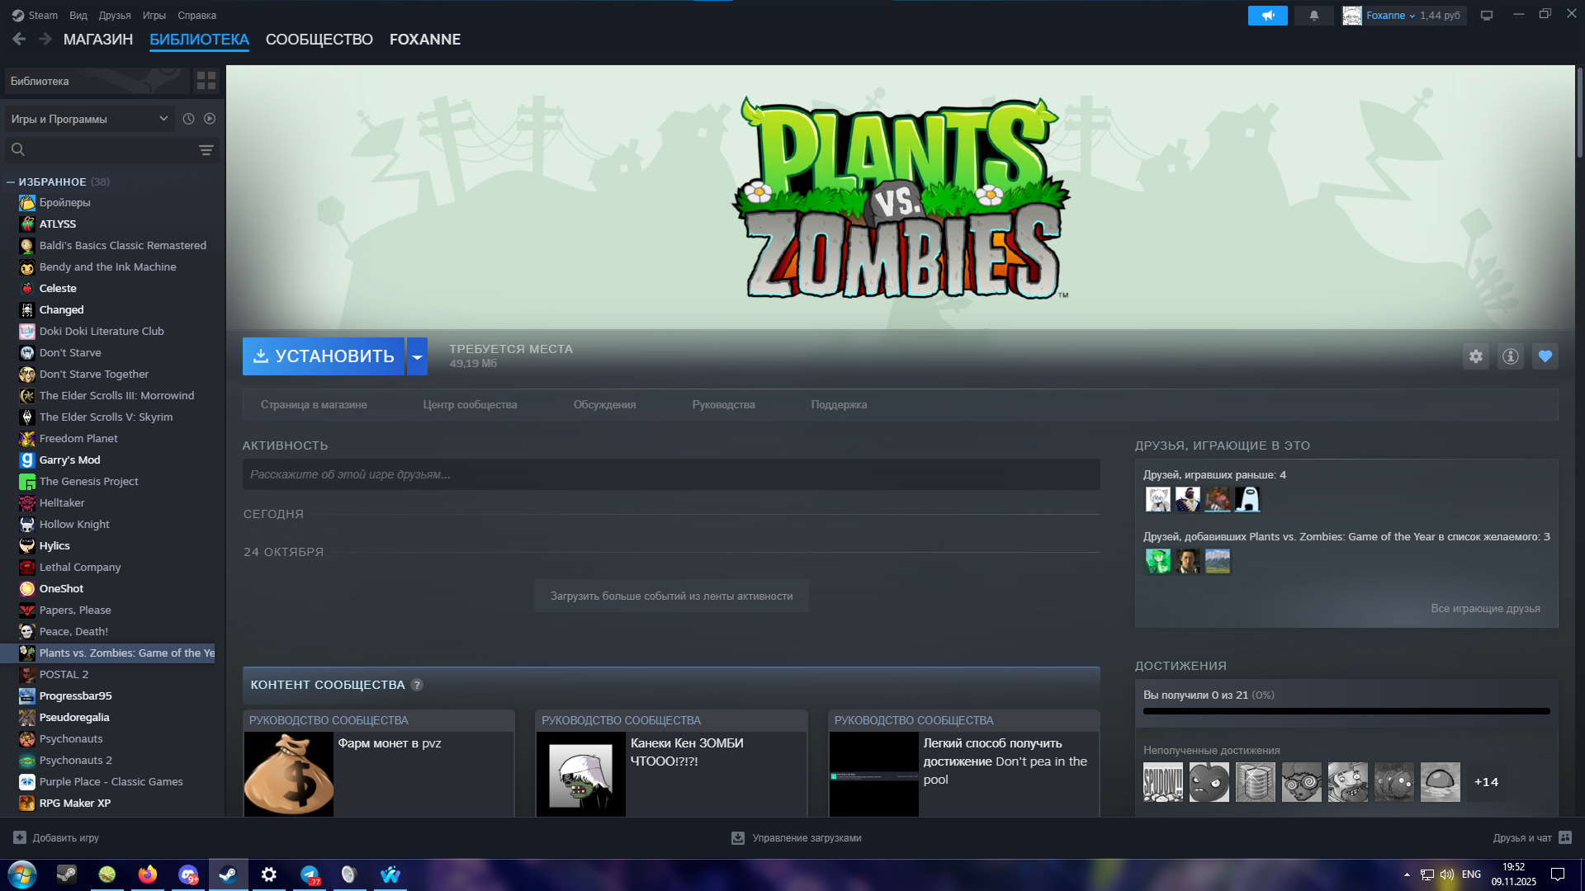This screenshot has width=1585, height=891.
Task: Click the recent activity clock filter icon
Action: (188, 119)
